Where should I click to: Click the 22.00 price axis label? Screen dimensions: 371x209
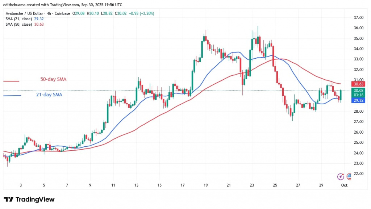coord(349,174)
